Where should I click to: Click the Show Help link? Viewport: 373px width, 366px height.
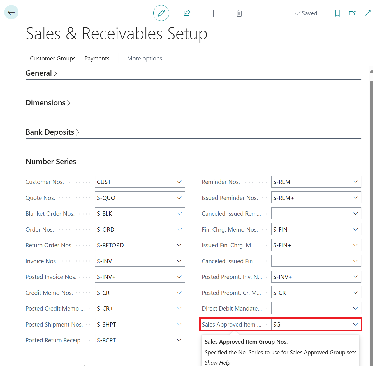217,363
